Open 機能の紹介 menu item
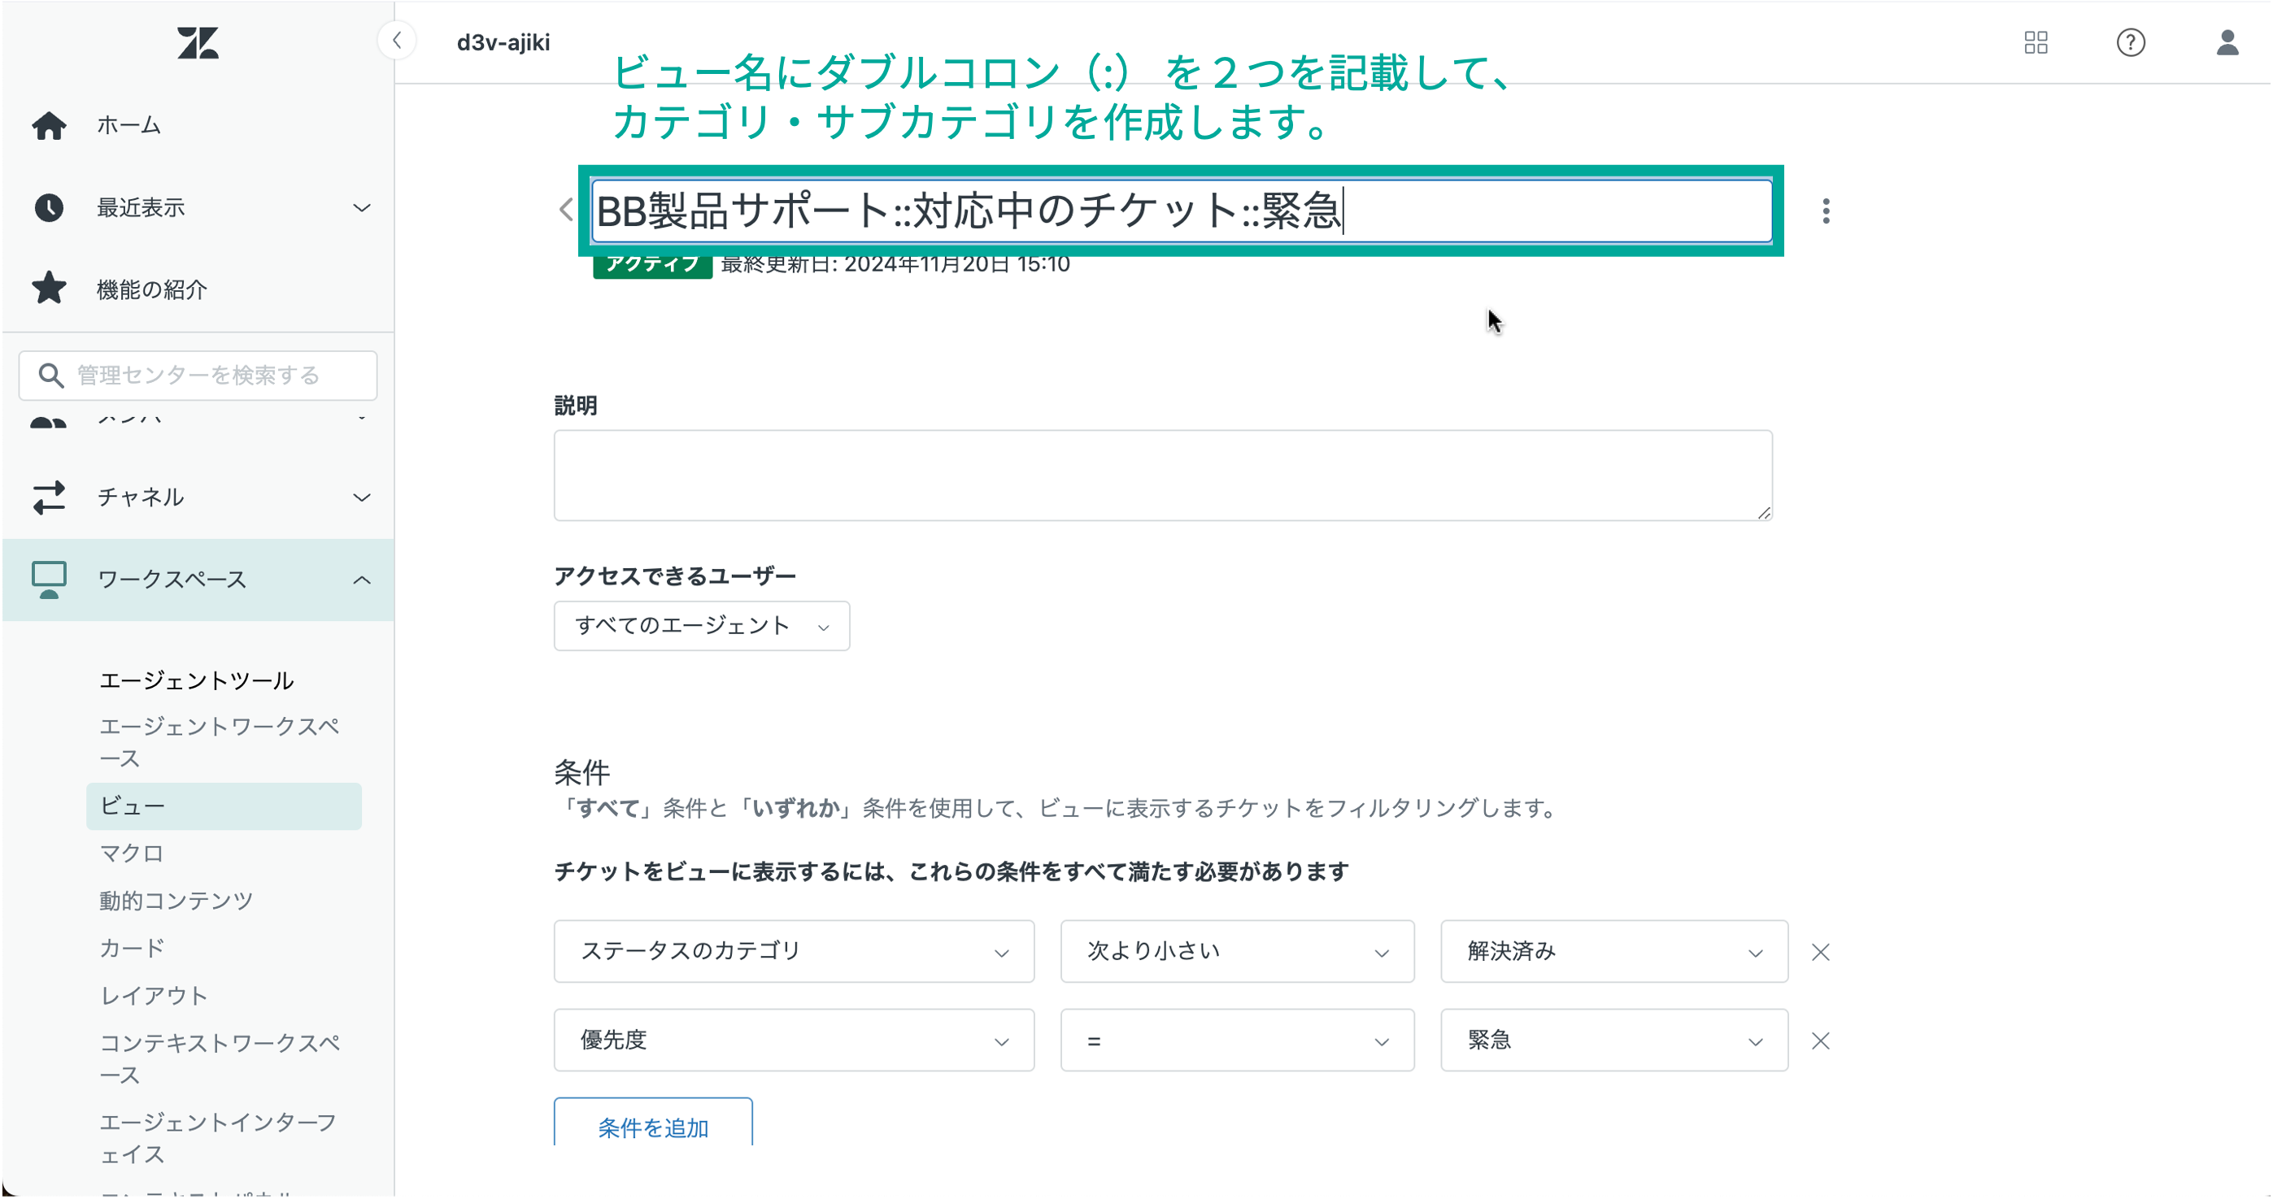The image size is (2273, 1199). (152, 289)
